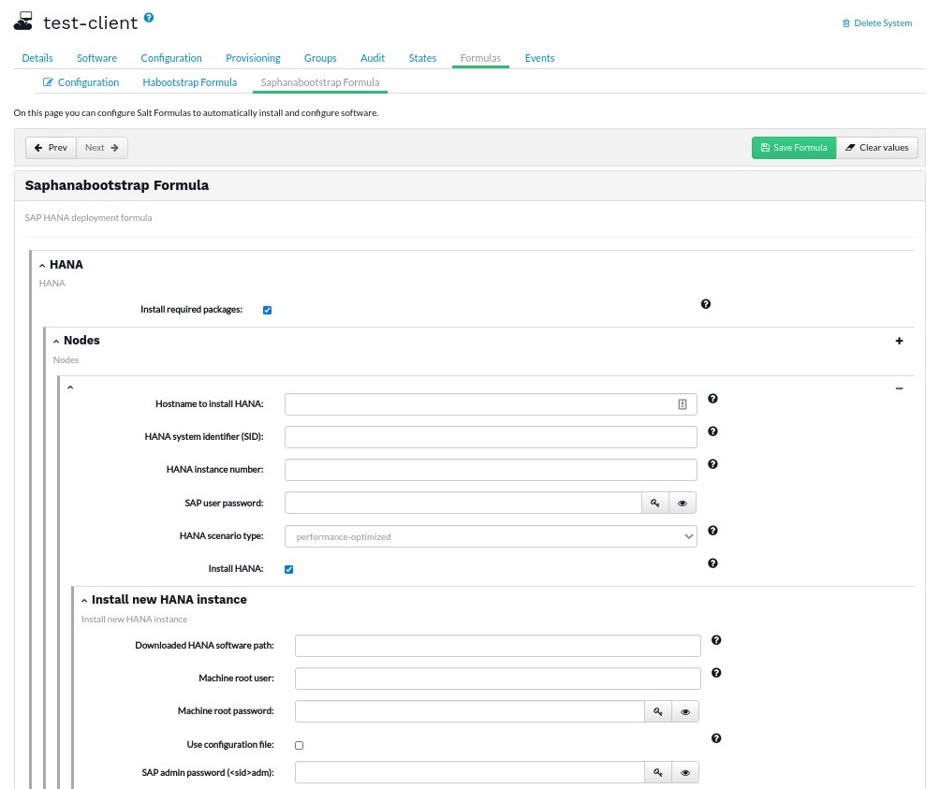Image resolution: width=940 pixels, height=789 pixels.
Task: Enable Use configuration file
Action: point(299,744)
